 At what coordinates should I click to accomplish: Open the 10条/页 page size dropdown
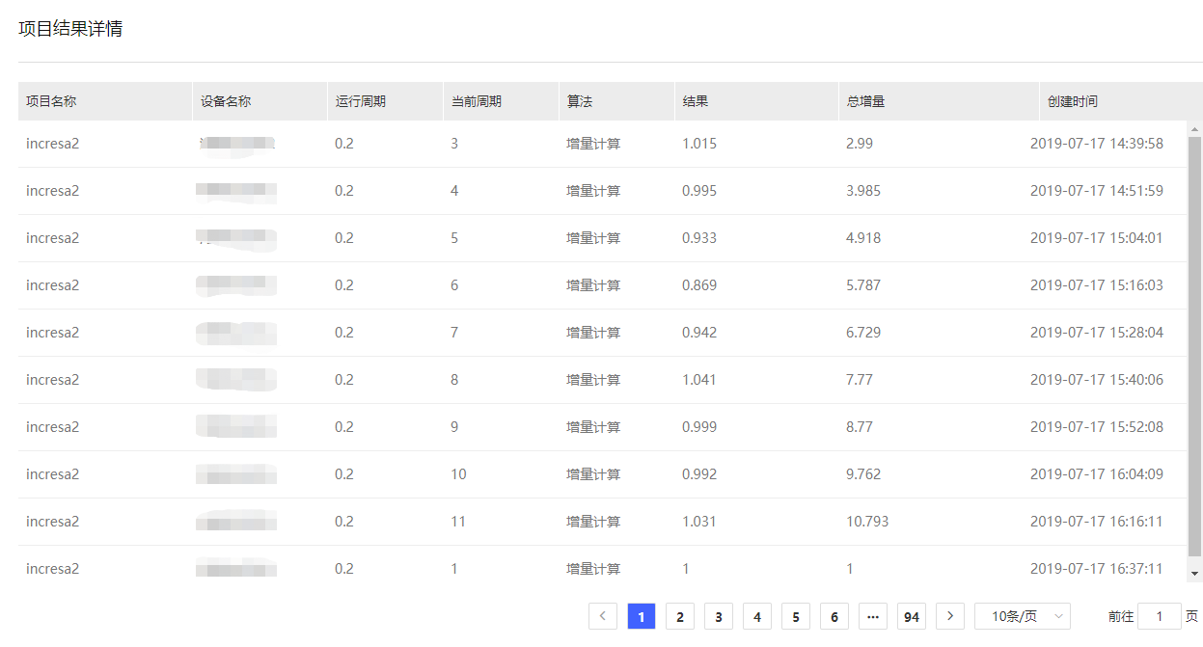click(x=1023, y=616)
